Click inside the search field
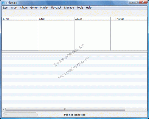Viewport: 149px width, 119px height. [x=20, y=115]
